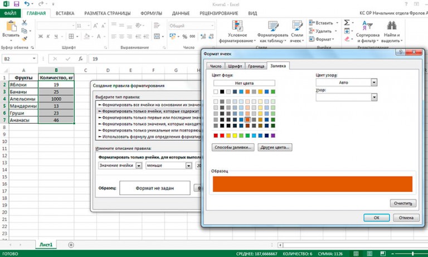
Task: Click the Borders icon in the Font group
Action: click(71, 36)
